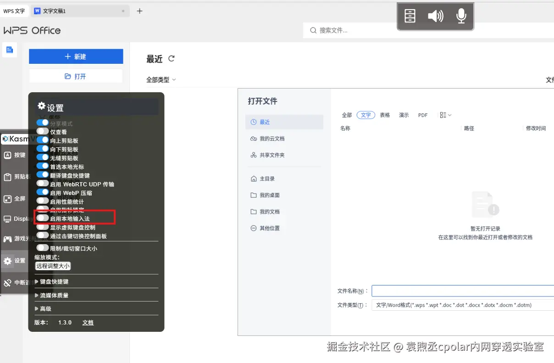Click the microphone icon

[x=461, y=16]
